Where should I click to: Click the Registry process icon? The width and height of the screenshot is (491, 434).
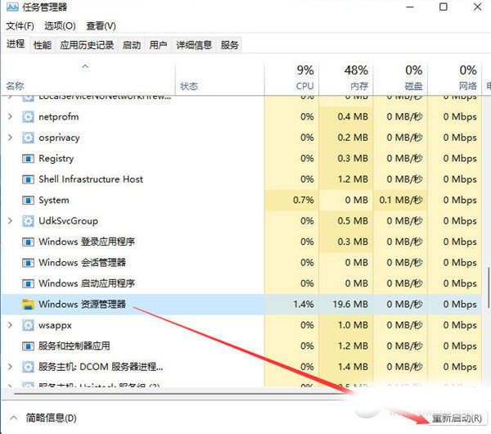(x=28, y=159)
